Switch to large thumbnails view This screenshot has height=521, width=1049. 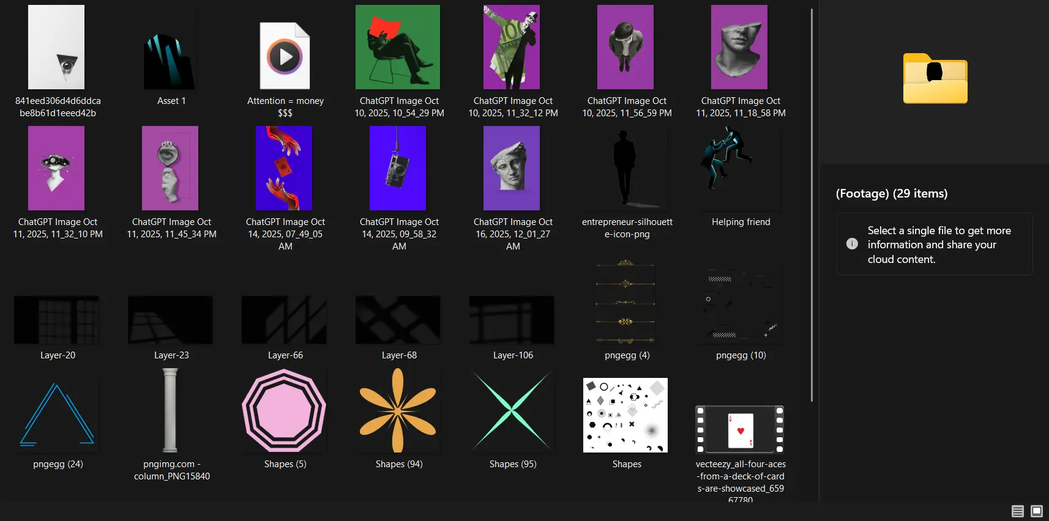[x=1036, y=511]
